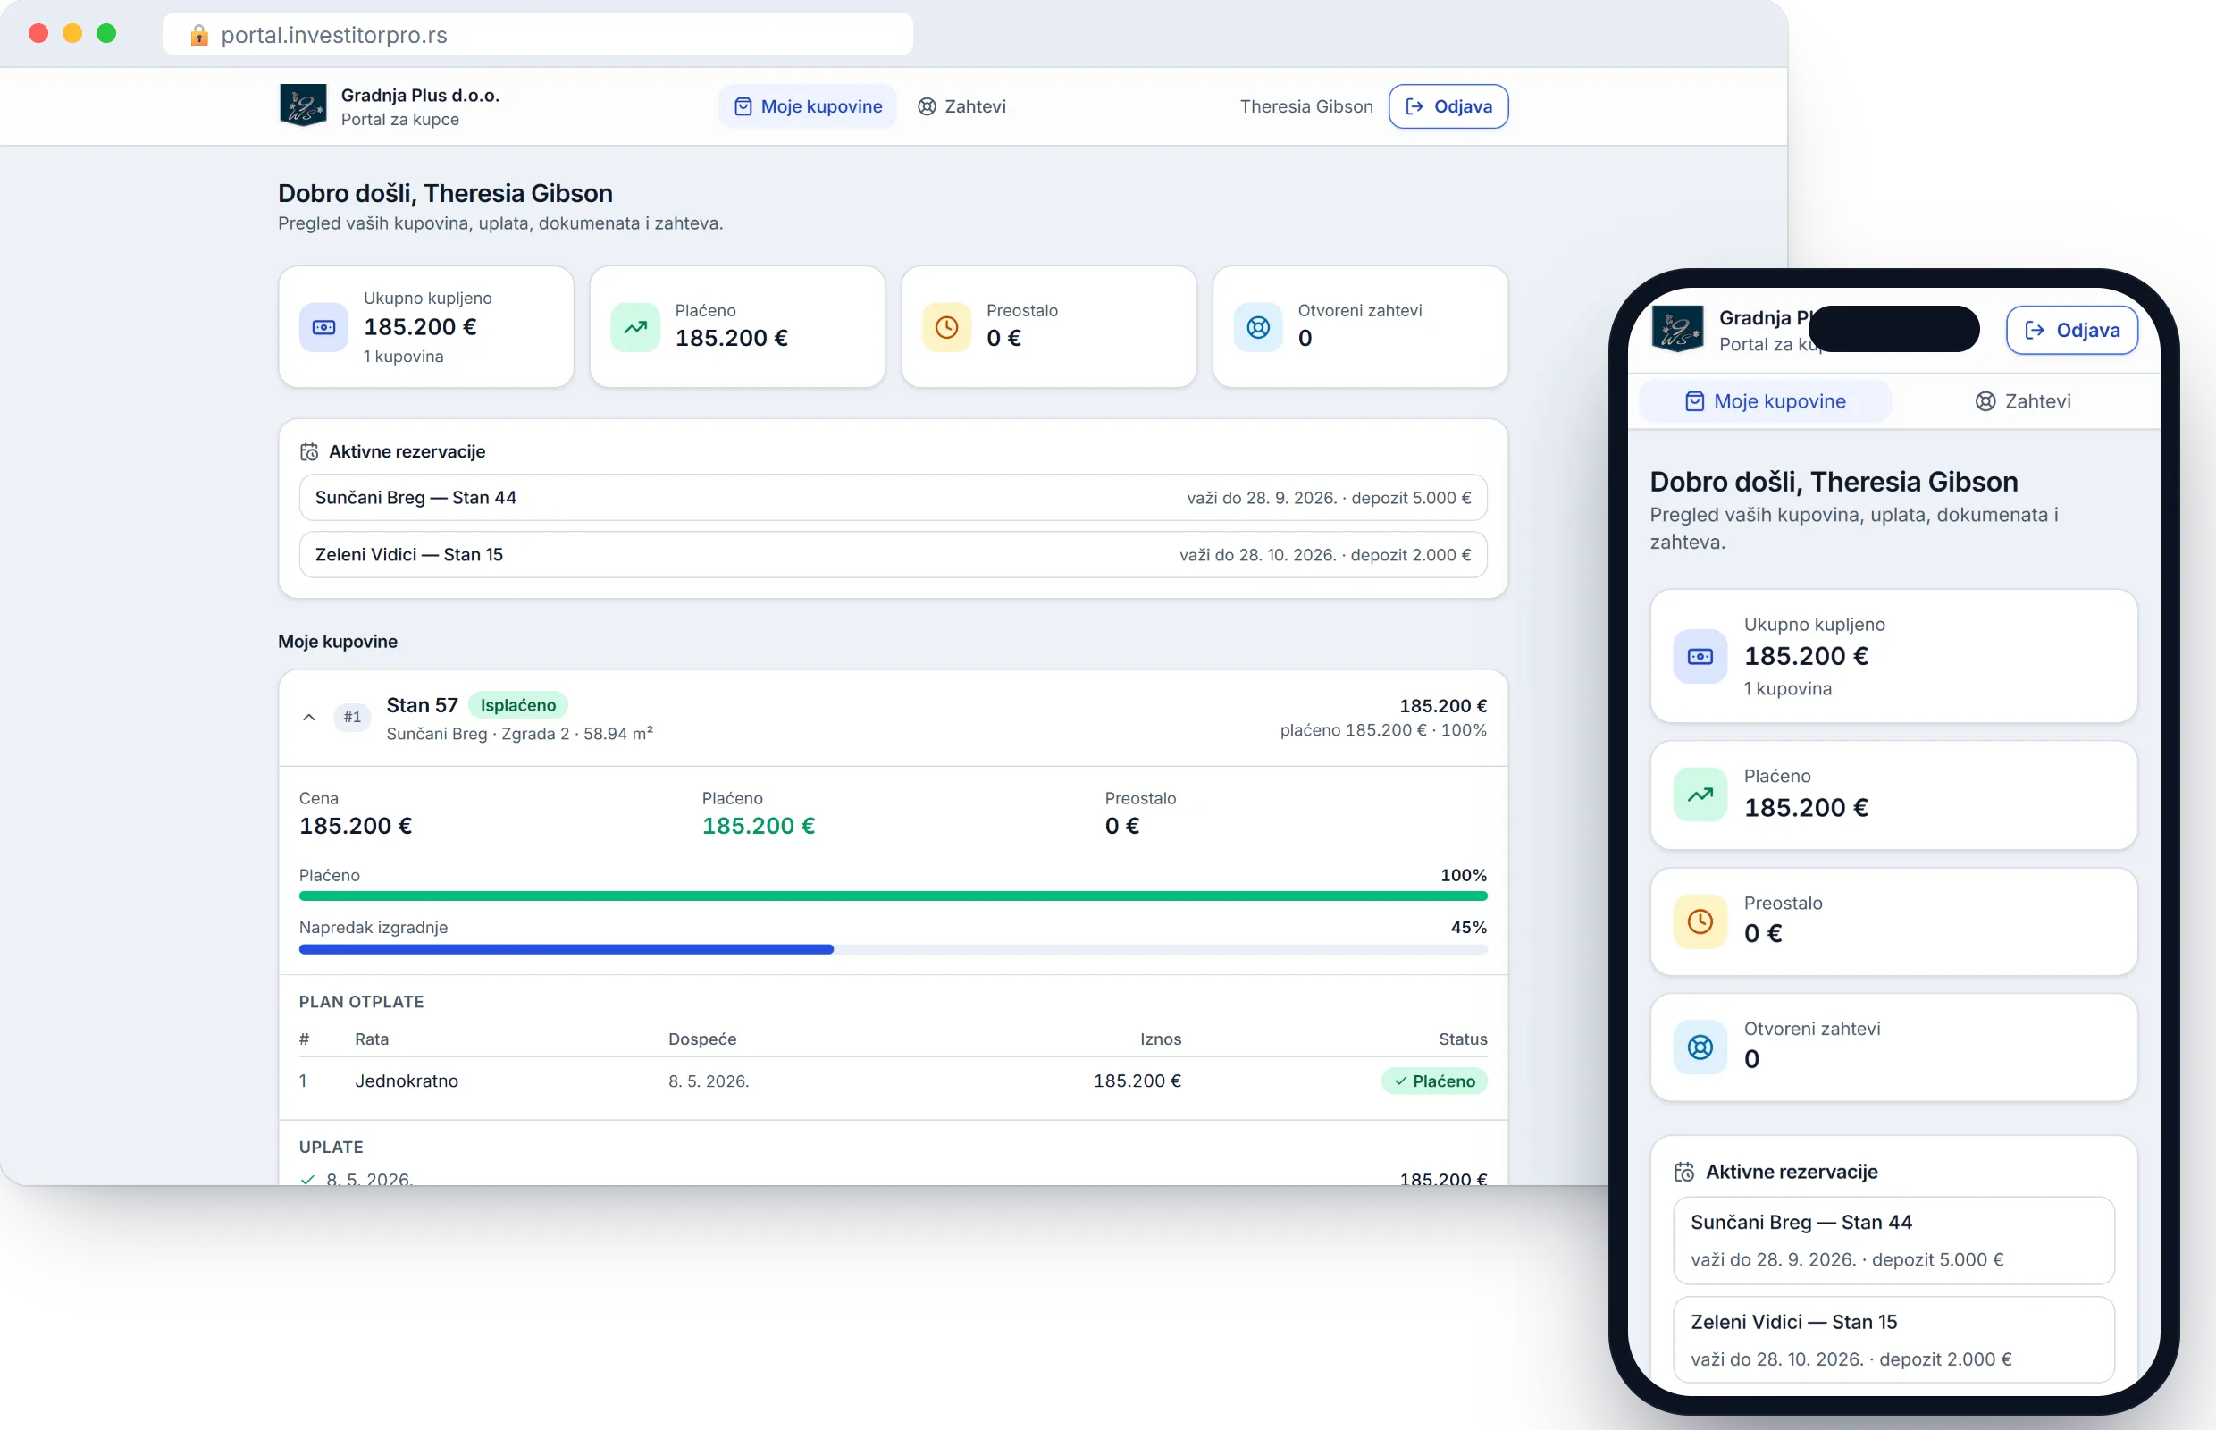Click Gradnja Plus logo in desktop header
This screenshot has height=1430, width=2216.
coord(303,105)
